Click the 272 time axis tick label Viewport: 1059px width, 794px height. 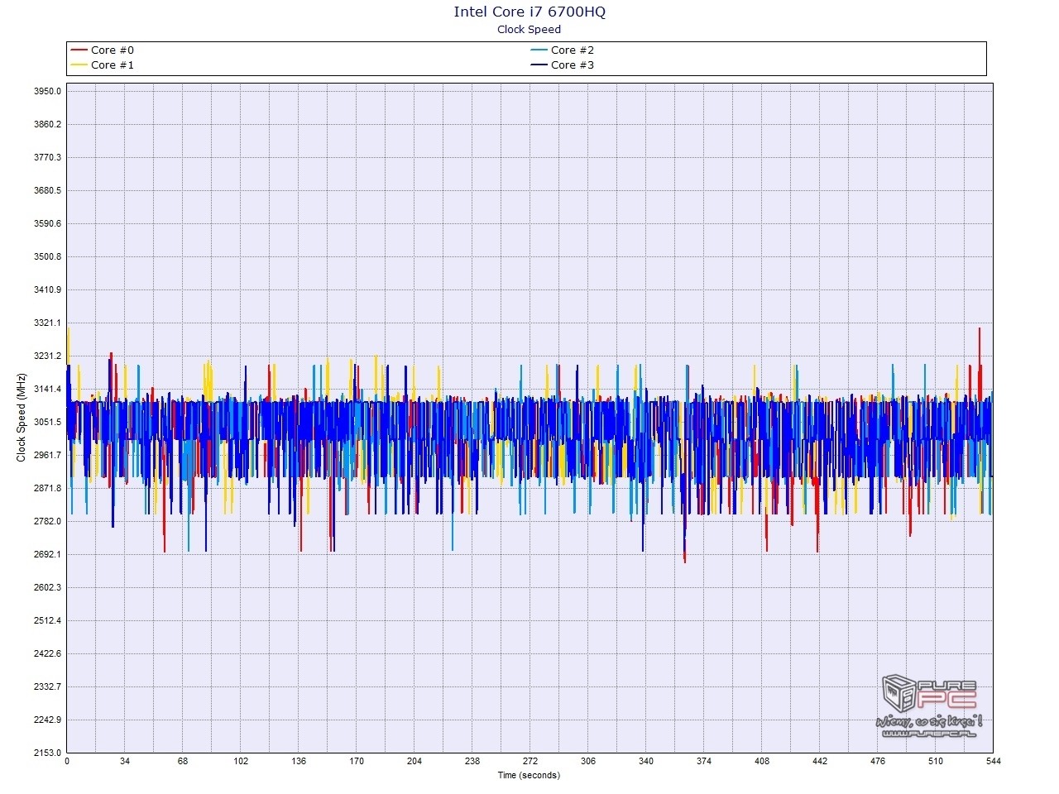click(530, 762)
